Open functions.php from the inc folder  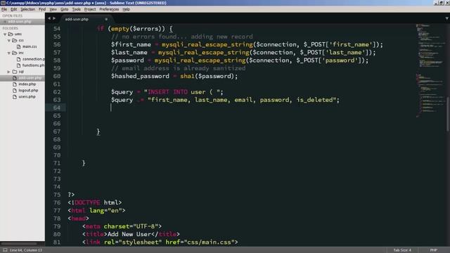[x=34, y=65]
